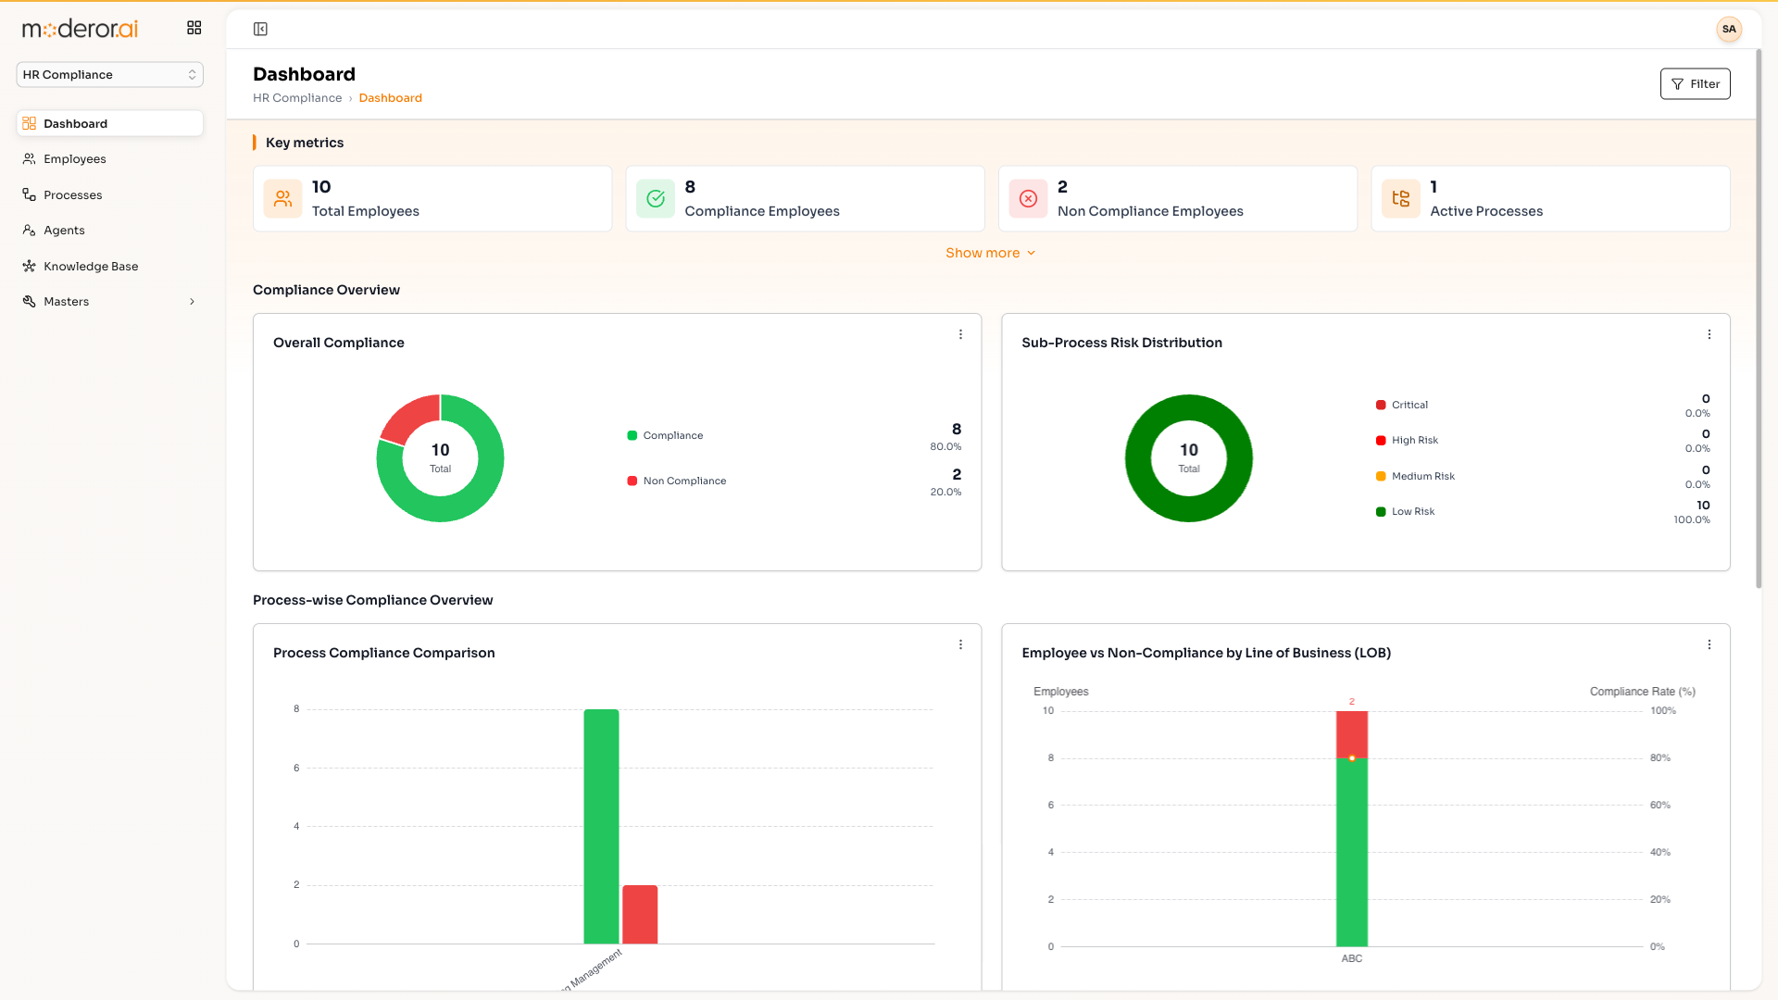This screenshot has height=1000, width=1778.
Task: Click the 'Compliance Overview' section heading
Action: pos(326,291)
